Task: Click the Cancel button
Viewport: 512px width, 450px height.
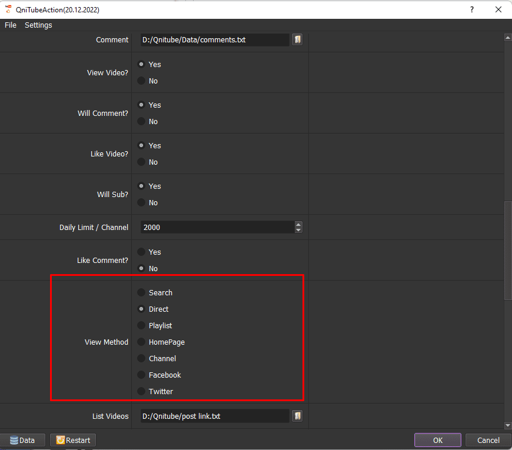Action: (x=488, y=440)
